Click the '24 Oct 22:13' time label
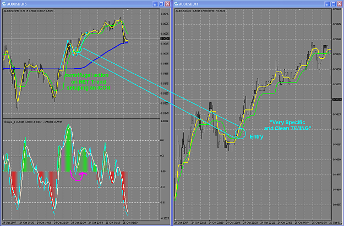 click(x=199, y=223)
